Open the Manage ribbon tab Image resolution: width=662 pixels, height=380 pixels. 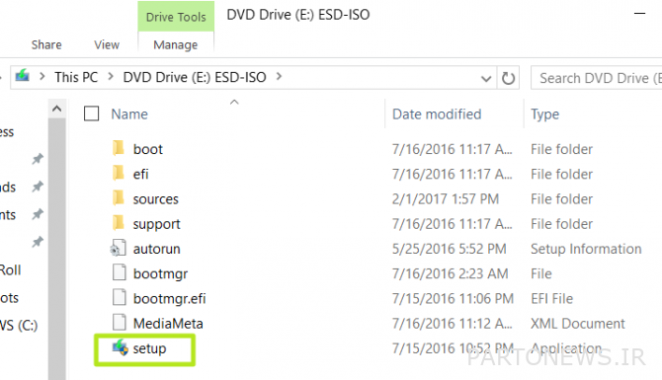(x=176, y=44)
